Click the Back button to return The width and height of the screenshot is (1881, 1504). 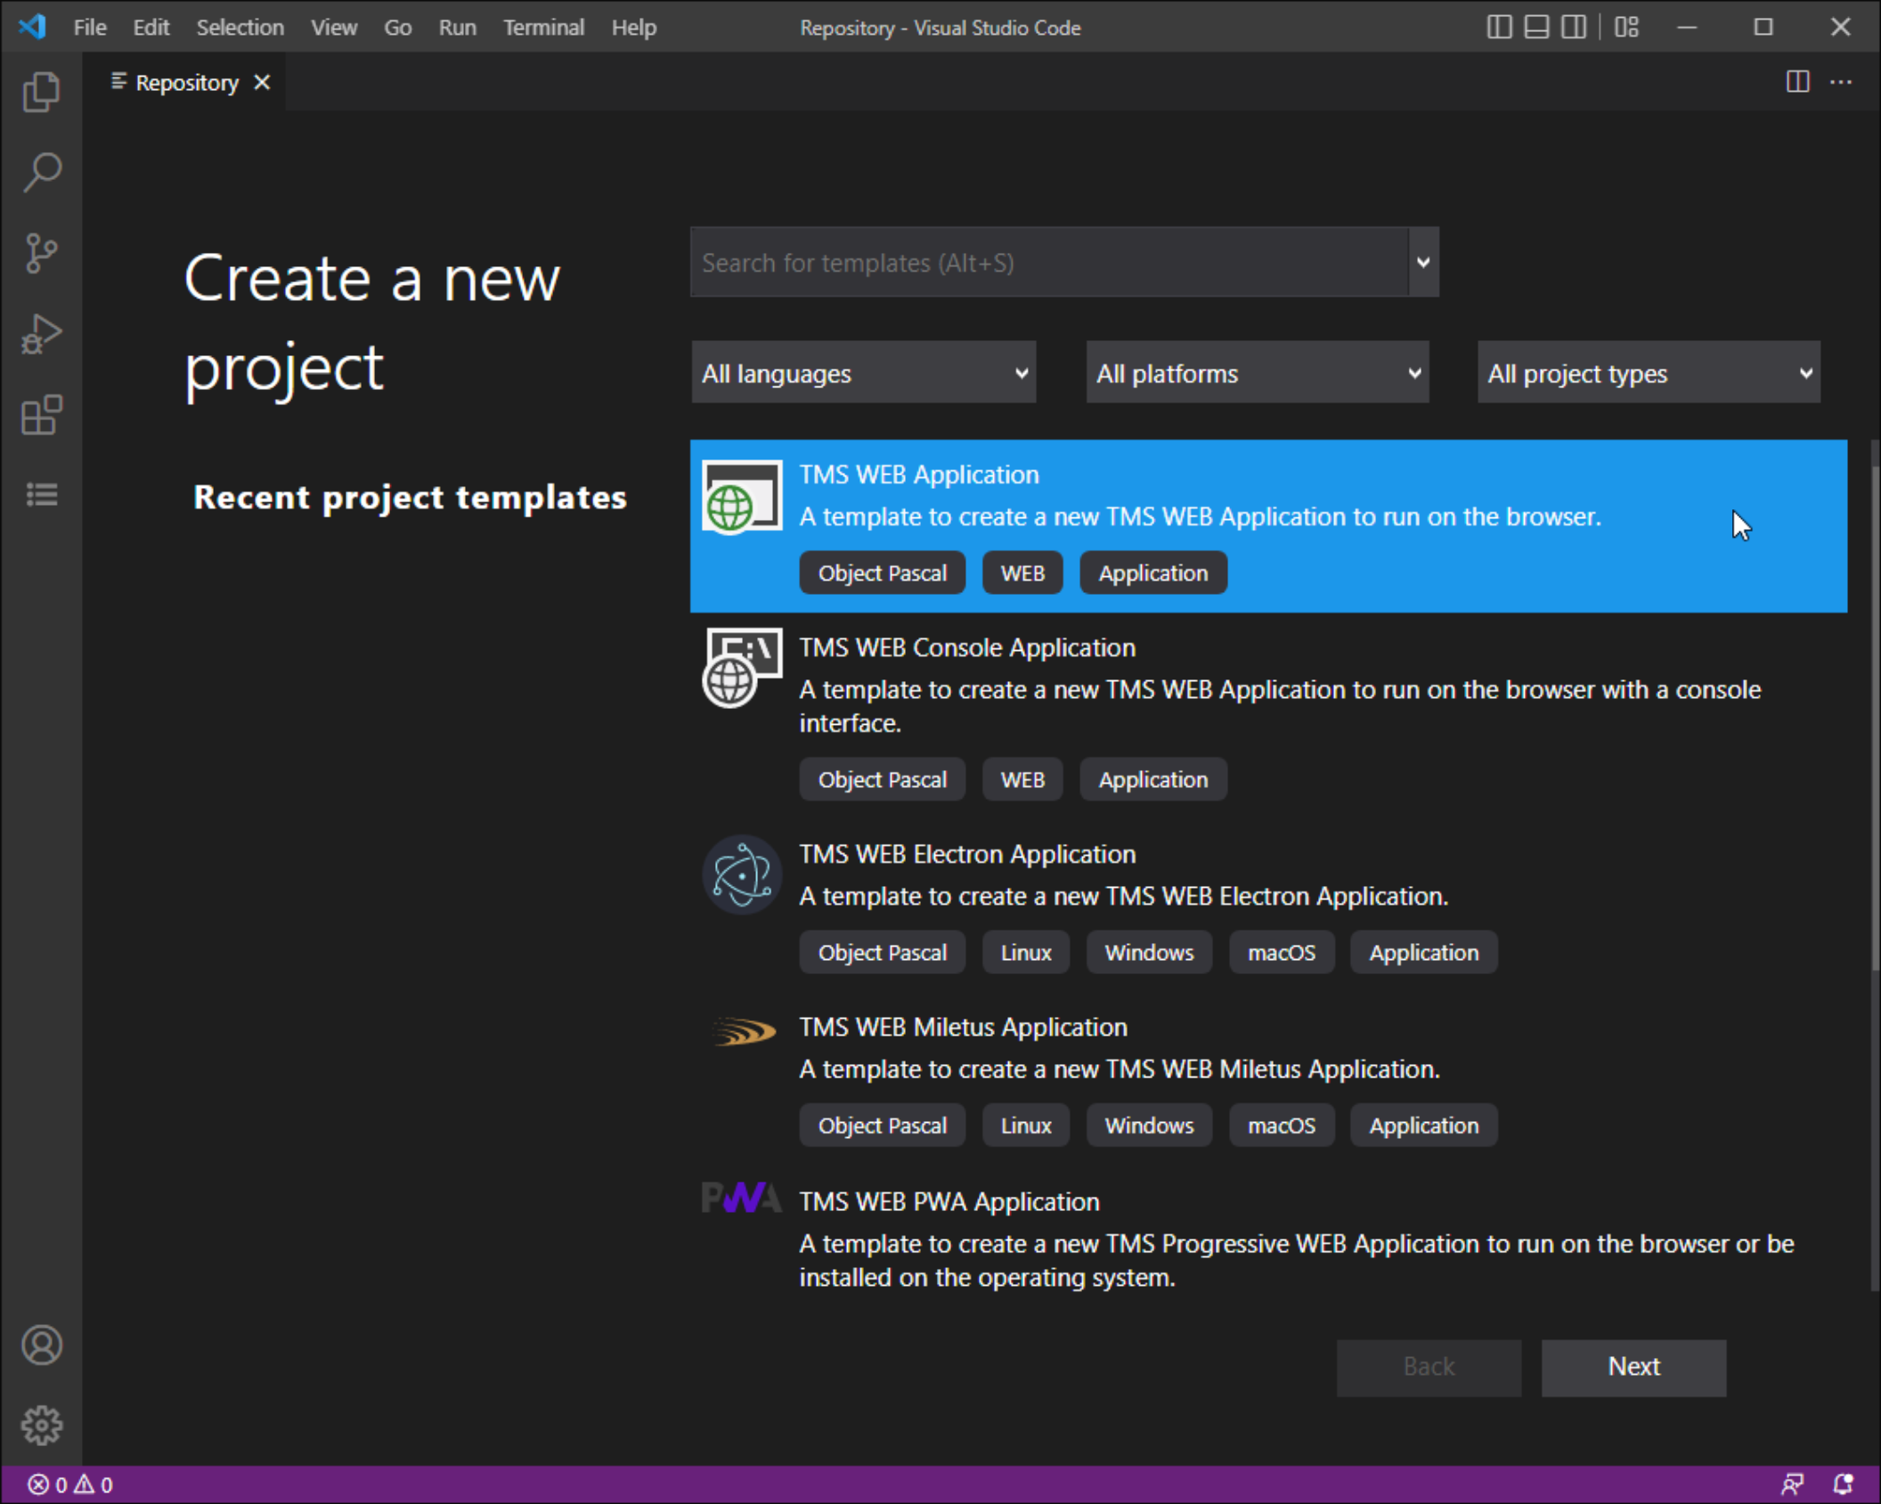(1429, 1366)
